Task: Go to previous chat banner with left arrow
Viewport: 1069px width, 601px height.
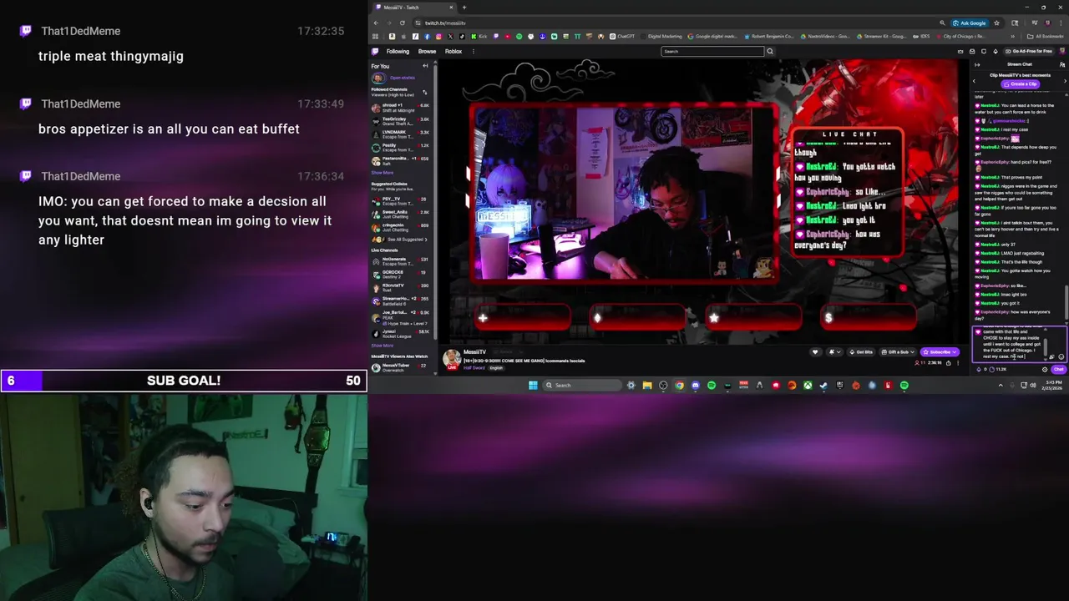Action: 974,81
